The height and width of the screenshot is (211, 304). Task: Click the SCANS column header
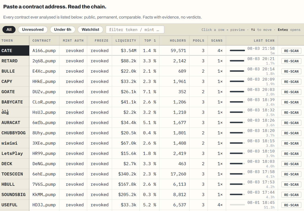coord(217,40)
